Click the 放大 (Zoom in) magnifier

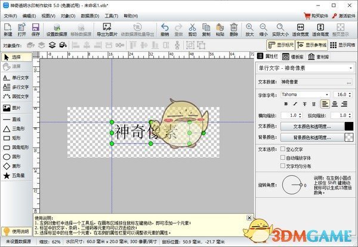[x=249, y=30]
